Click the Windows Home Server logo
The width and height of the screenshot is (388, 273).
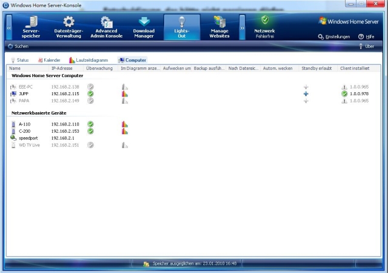pyautogui.click(x=349, y=22)
